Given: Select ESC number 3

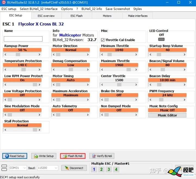Looking at the screenshot, I should click(x=109, y=169).
